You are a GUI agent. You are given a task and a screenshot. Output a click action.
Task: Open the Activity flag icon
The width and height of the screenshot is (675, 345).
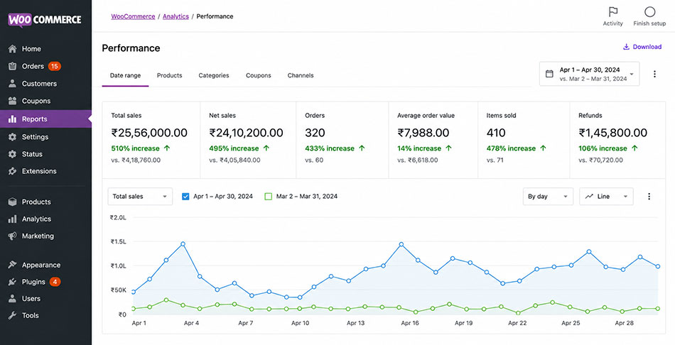click(x=612, y=11)
